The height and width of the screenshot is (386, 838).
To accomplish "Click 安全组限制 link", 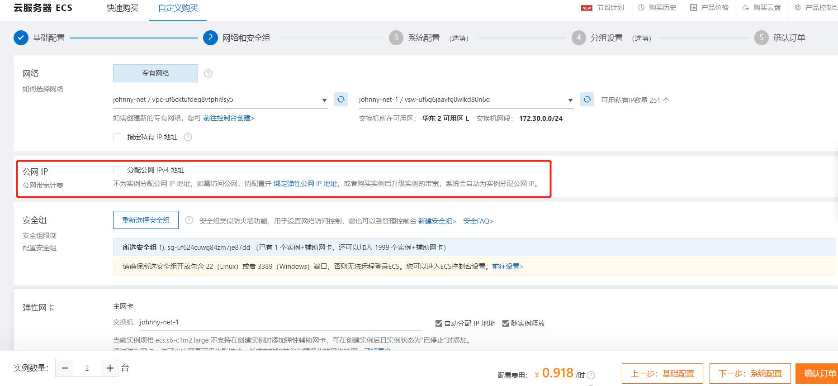I will [39, 236].
